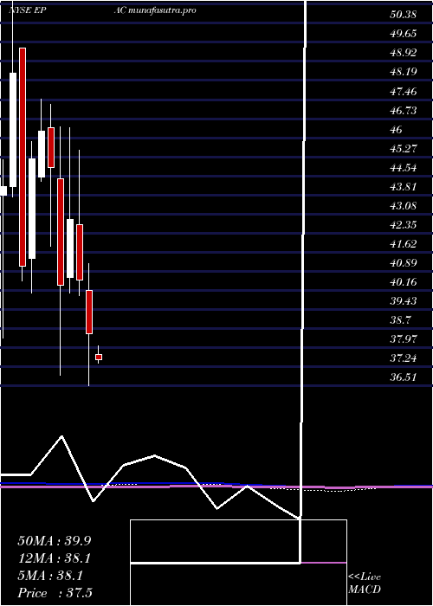
Task: Select the smallest red candlestick near 37.24
Action: (x=99, y=357)
